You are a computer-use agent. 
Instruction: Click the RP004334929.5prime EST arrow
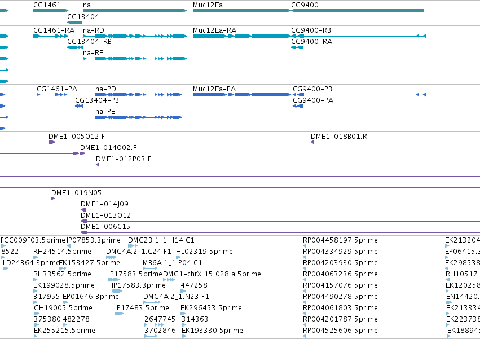point(304,257)
